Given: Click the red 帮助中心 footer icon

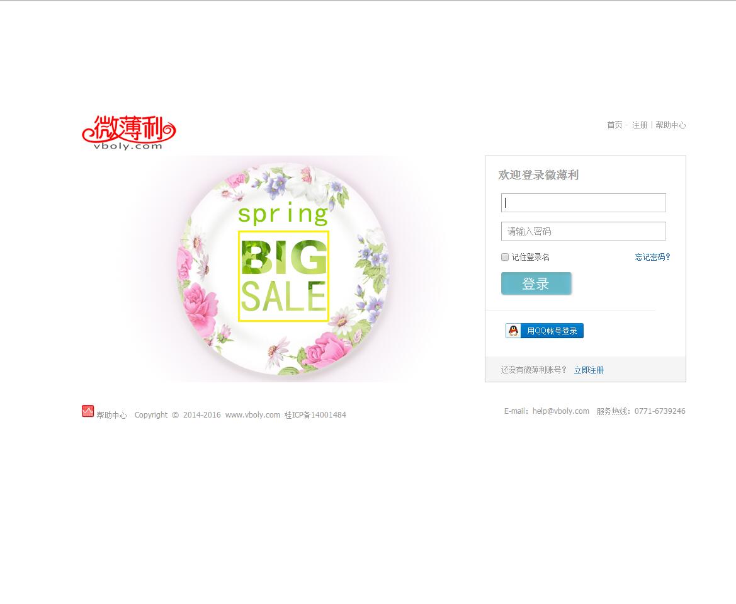Looking at the screenshot, I should pyautogui.click(x=88, y=411).
